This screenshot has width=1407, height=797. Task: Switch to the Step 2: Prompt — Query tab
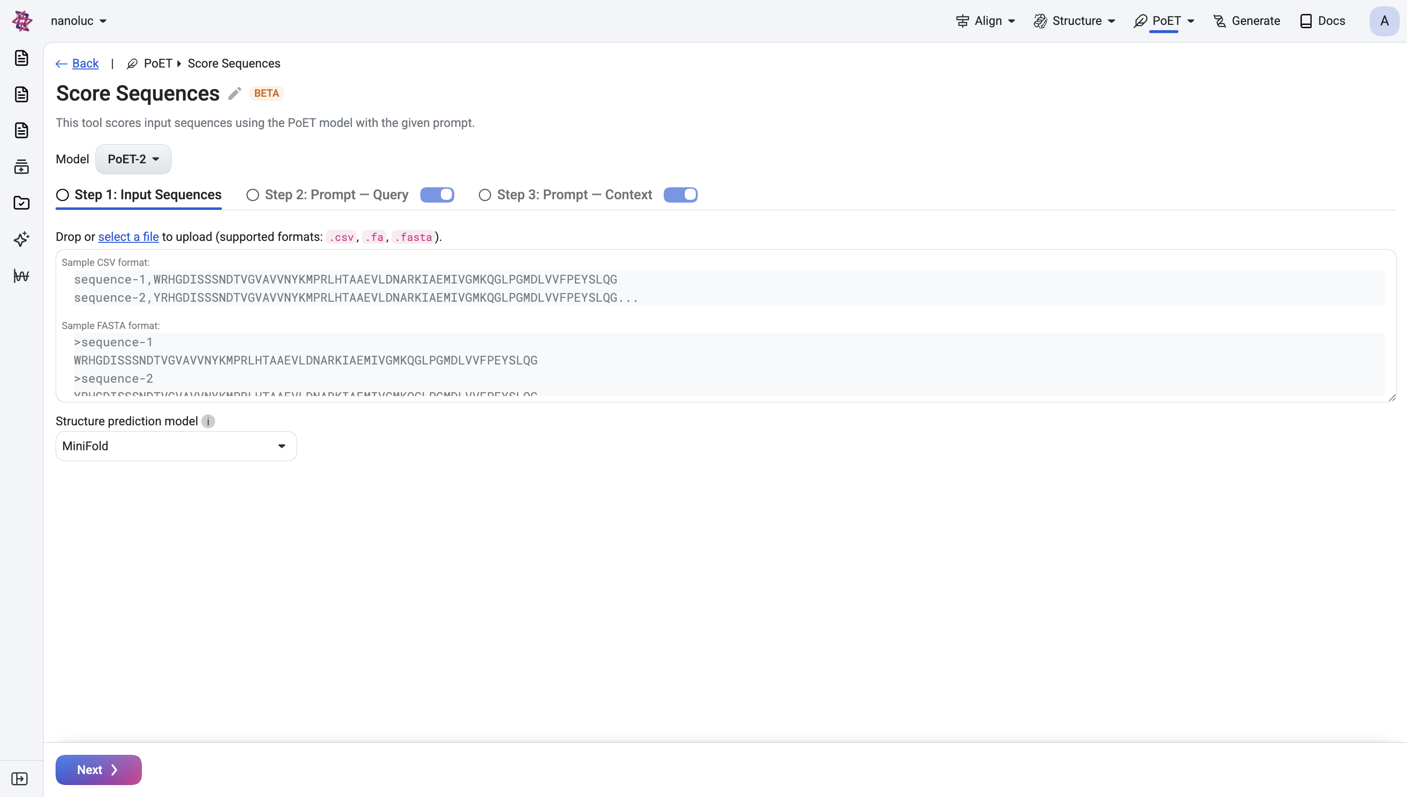coord(327,195)
